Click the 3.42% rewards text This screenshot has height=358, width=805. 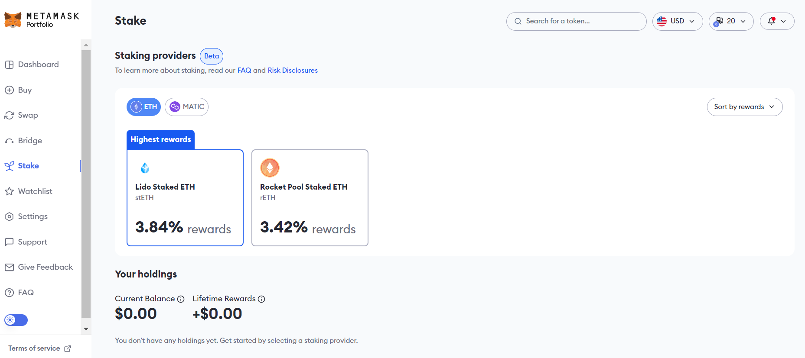(308, 228)
